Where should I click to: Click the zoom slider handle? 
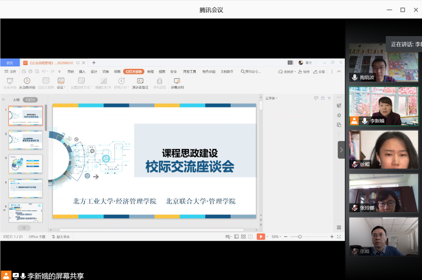point(300,237)
